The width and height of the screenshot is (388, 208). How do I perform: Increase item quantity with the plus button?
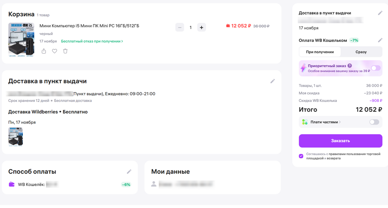tap(201, 27)
